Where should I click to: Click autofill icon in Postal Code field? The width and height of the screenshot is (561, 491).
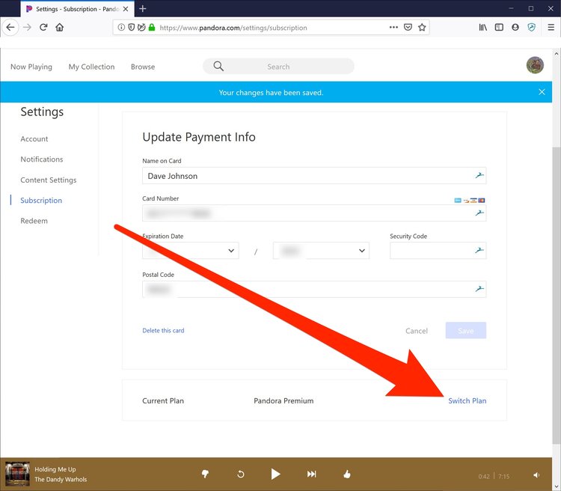[x=479, y=289]
